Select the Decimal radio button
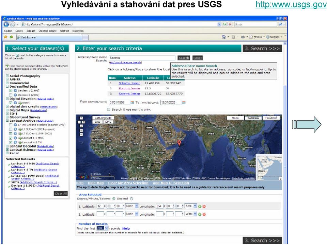The height and width of the screenshot is (245, 327). 131,199
